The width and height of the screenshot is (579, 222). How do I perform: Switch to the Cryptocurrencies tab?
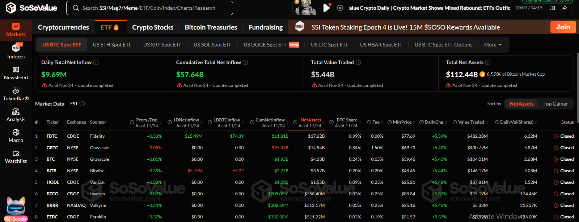coord(63,27)
